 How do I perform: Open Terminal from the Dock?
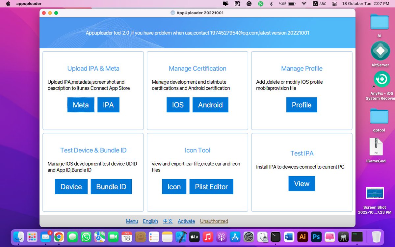click(276, 236)
